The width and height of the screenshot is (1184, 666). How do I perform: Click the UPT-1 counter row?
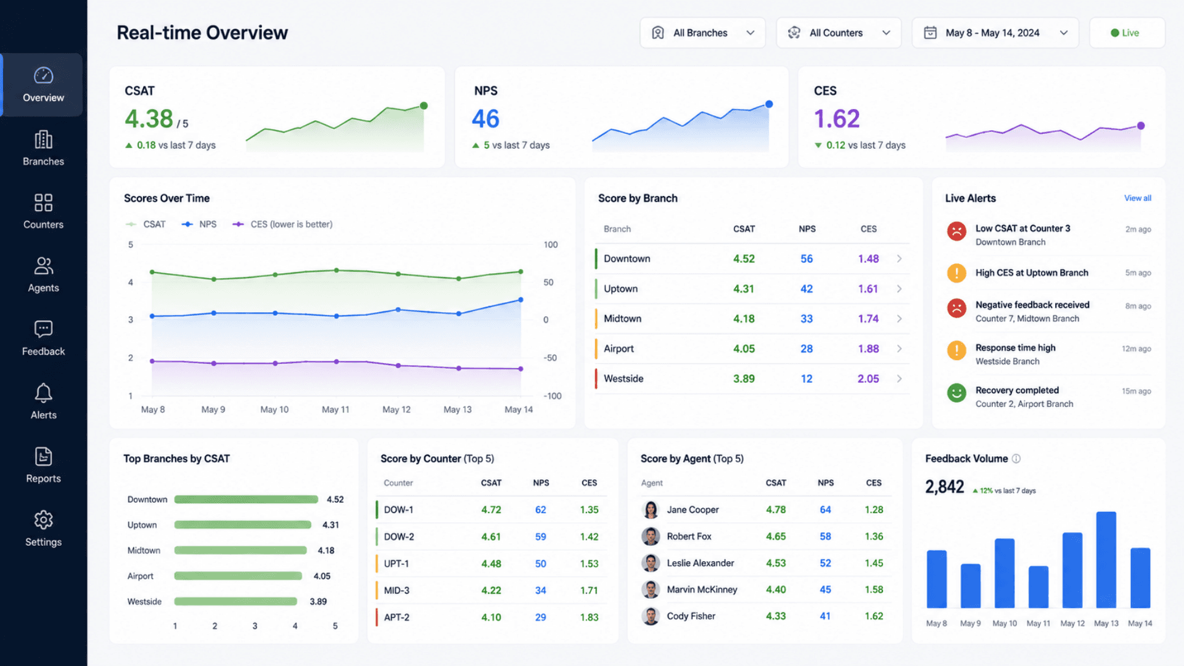(491, 564)
